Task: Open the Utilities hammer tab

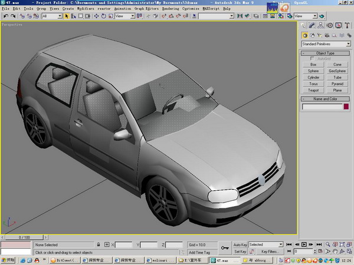Action: (x=346, y=25)
